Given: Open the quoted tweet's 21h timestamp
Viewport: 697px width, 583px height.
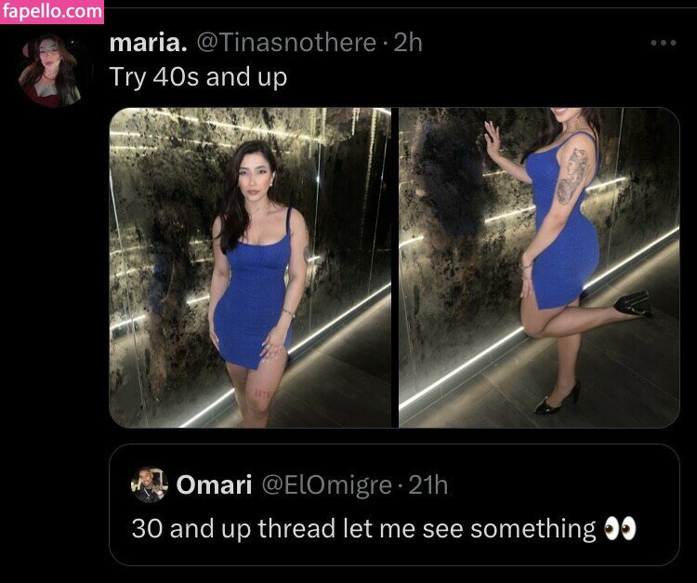Looking at the screenshot, I should click(x=427, y=484).
